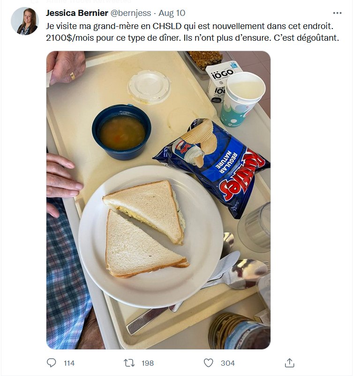Select the French tweet text about CHSLD
The width and height of the screenshot is (353, 376).
coord(192,32)
